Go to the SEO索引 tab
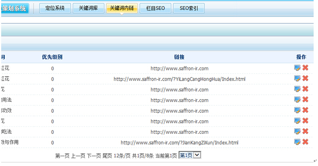Screen dimensions: 318x166 pos(189,8)
